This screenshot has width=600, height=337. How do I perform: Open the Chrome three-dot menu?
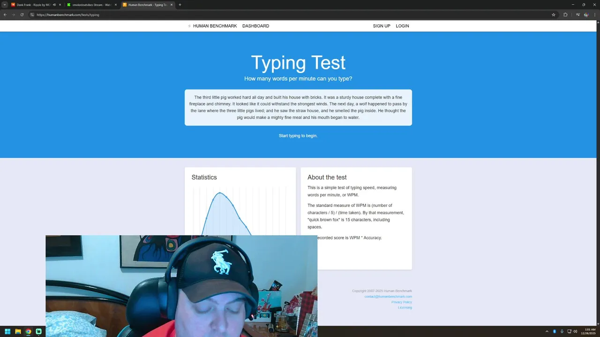point(595,15)
